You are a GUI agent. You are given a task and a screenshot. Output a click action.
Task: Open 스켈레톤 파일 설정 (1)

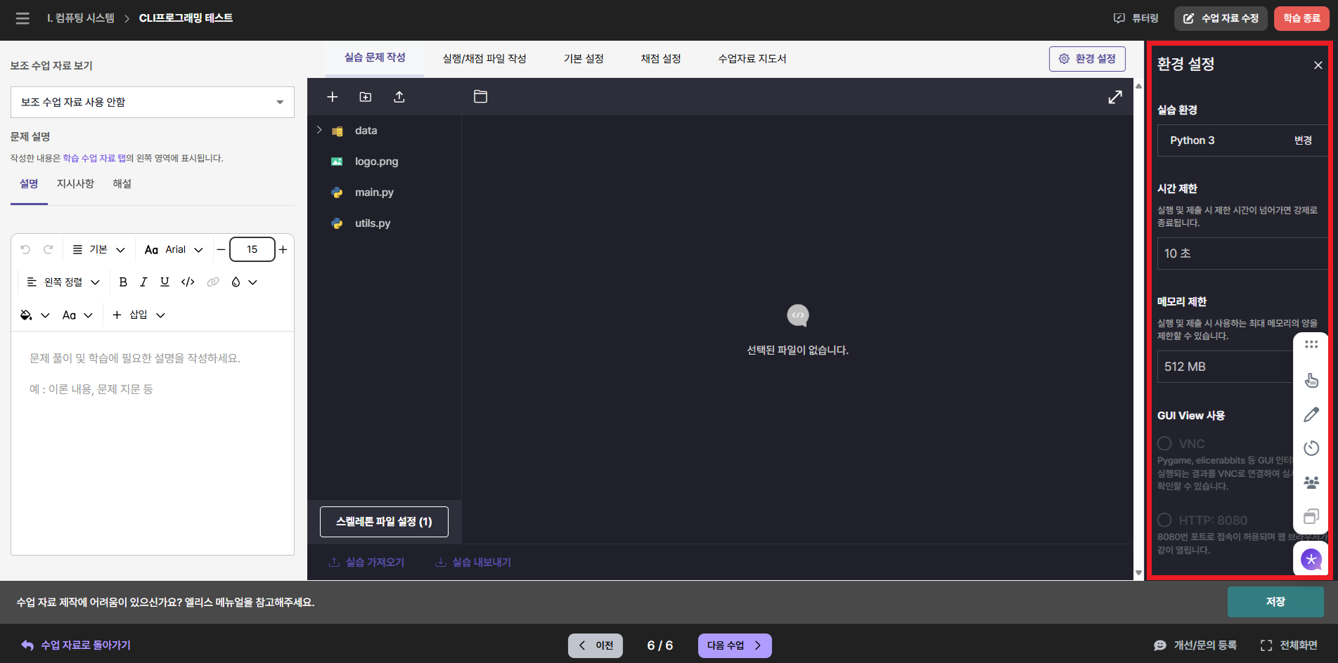click(384, 521)
